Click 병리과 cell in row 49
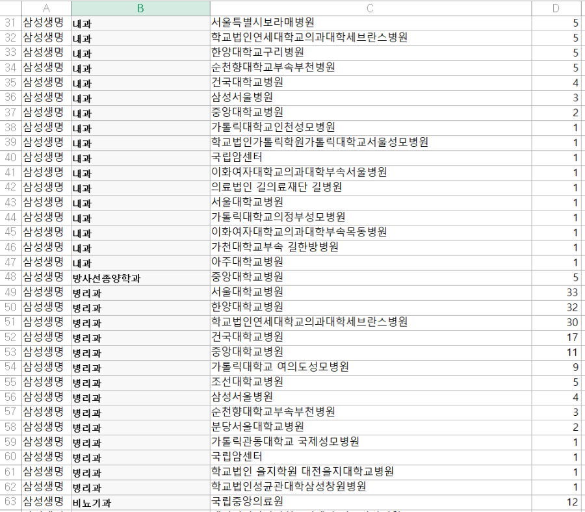585x512 pixels. [140, 293]
